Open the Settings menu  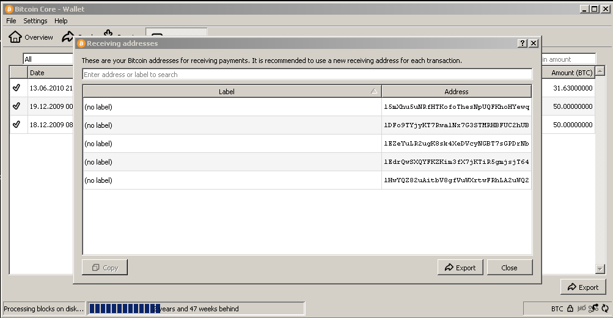35,21
